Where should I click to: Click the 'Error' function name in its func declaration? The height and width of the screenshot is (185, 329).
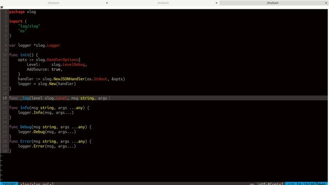pos(26,141)
